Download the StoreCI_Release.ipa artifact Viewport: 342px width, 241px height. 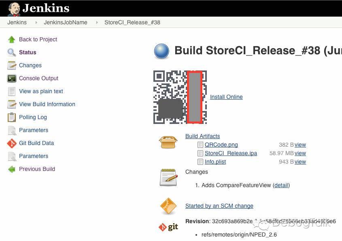coord(231,153)
